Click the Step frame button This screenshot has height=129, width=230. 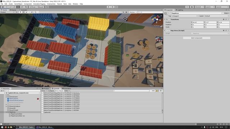116,7
